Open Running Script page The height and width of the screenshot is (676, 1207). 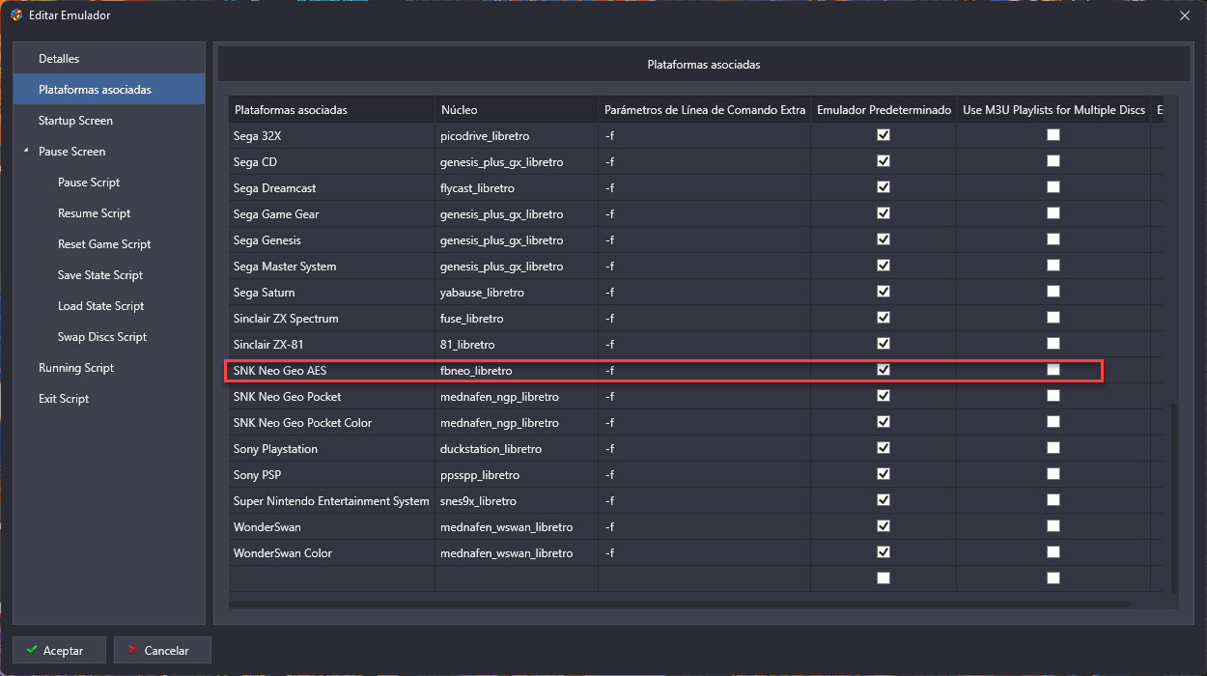pos(76,368)
